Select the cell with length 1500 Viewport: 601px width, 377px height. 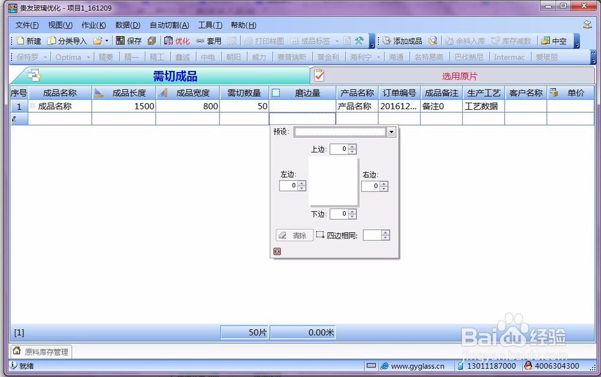(124, 106)
